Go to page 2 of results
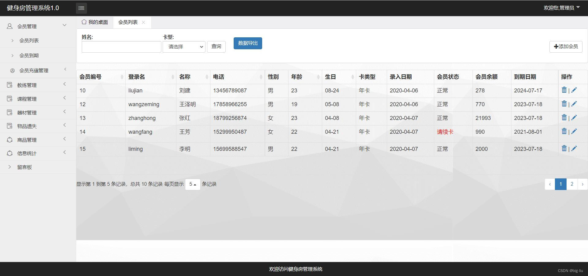Image resolution: width=588 pixels, height=276 pixels. 572,184
